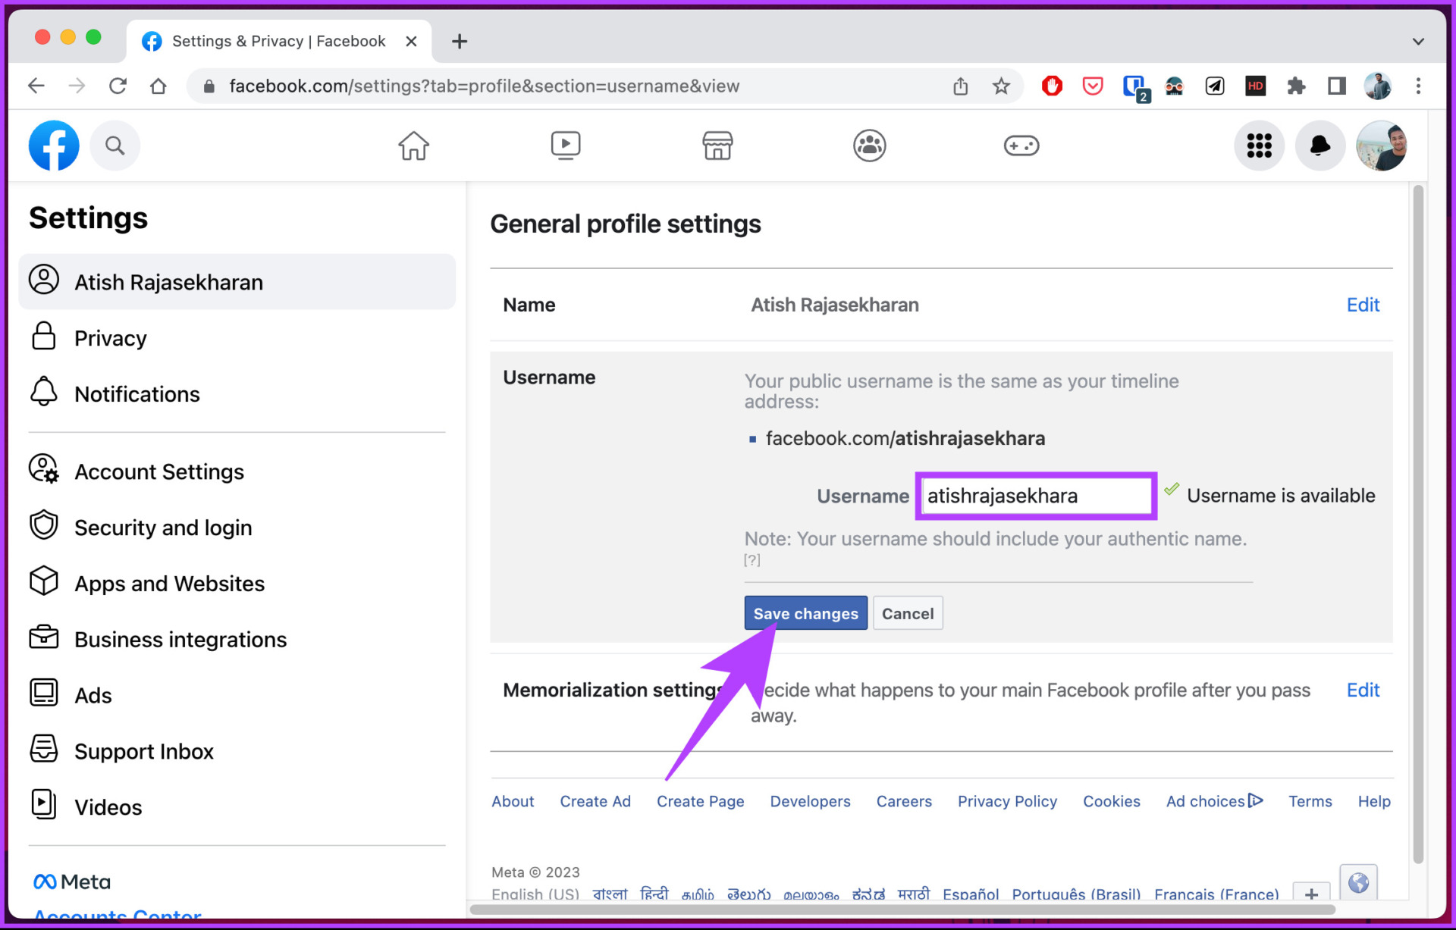Image resolution: width=1456 pixels, height=930 pixels.
Task: Open the Marketplace storefront icon
Action: (x=717, y=145)
